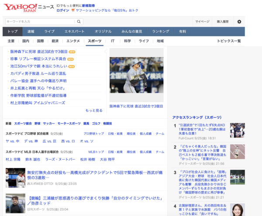Select the 経済 category

pyautogui.click(x=55, y=41)
